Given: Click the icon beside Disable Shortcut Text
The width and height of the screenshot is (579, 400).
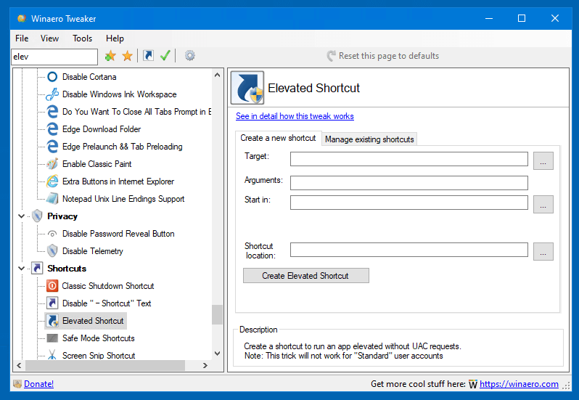Looking at the screenshot, I should click(52, 303).
